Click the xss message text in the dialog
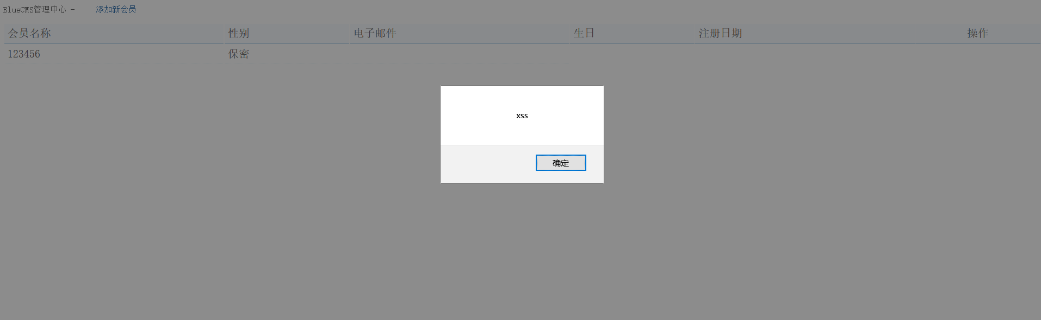1041x320 pixels. [x=522, y=116]
